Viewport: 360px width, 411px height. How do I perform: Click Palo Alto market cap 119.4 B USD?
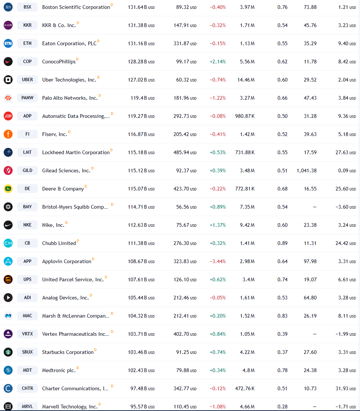pyautogui.click(x=143, y=98)
